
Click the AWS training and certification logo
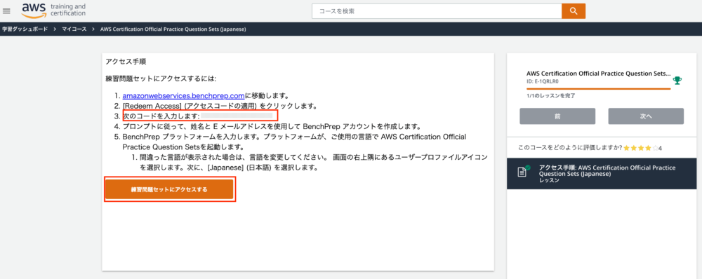(53, 11)
